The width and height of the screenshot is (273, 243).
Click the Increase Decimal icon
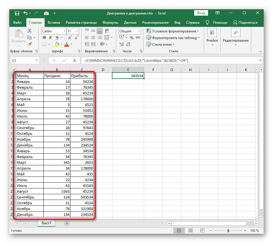pos(121,44)
